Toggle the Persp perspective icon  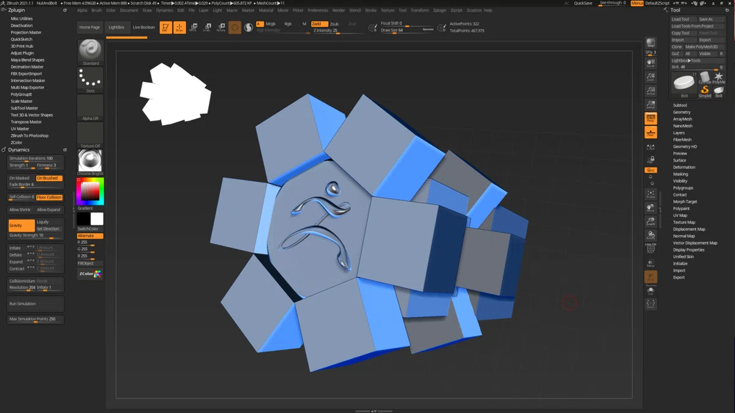pos(650,118)
